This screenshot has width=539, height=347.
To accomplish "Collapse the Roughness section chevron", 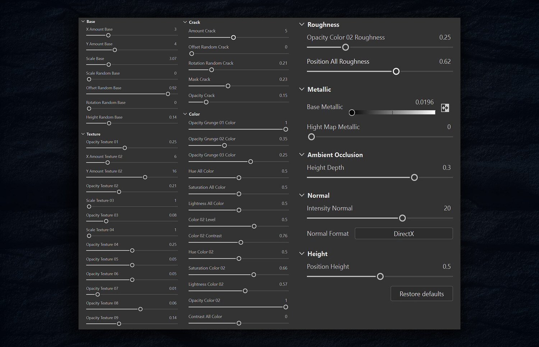I will click(302, 24).
